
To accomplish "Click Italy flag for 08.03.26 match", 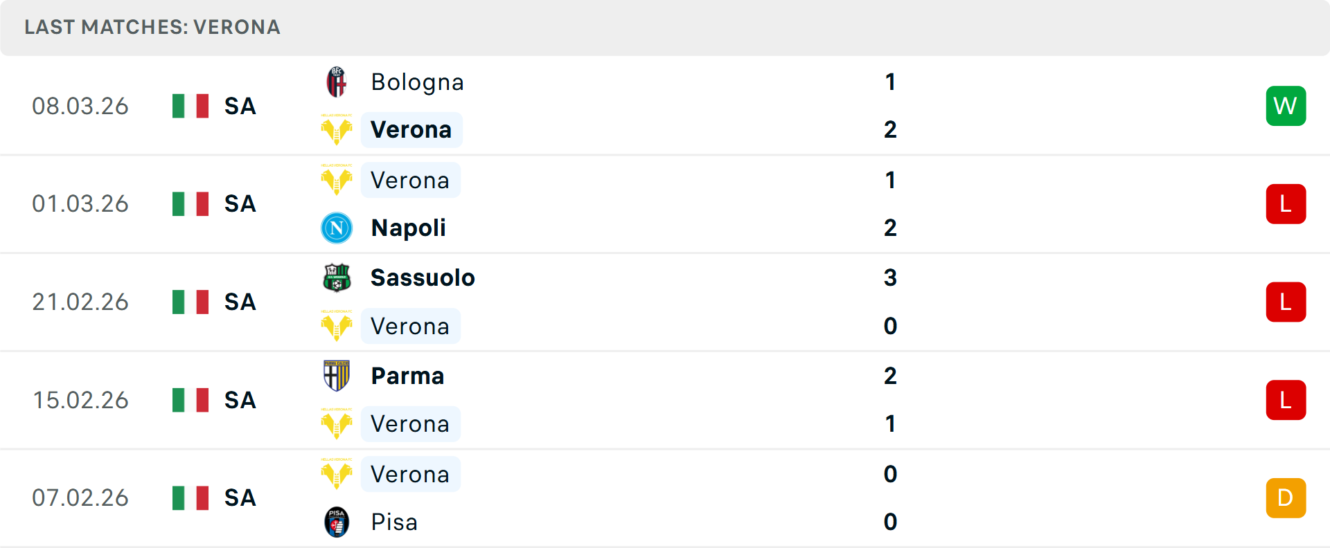I will 190,106.
